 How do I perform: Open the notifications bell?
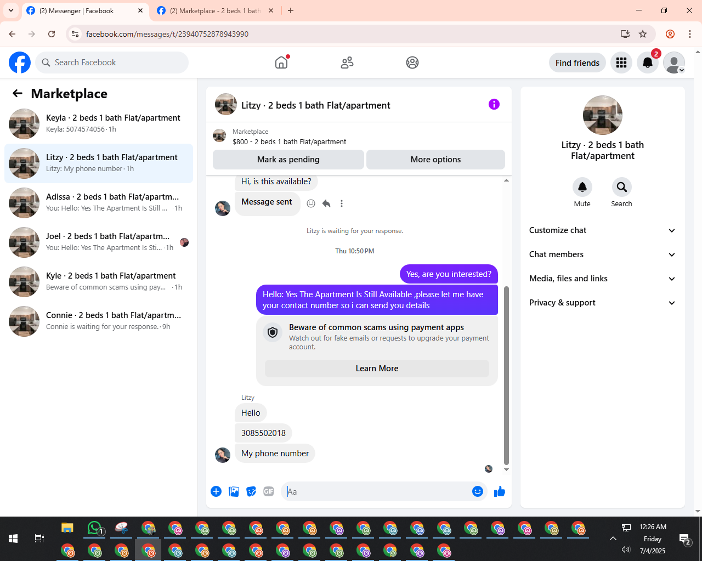tap(648, 63)
